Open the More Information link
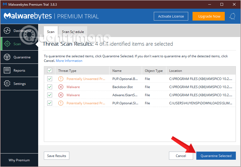The width and height of the screenshot is (241, 167). pyautogui.click(x=69, y=61)
